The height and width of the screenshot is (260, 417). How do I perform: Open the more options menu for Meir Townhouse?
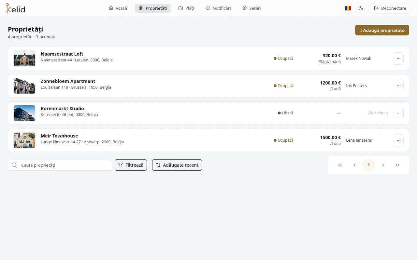point(398,140)
